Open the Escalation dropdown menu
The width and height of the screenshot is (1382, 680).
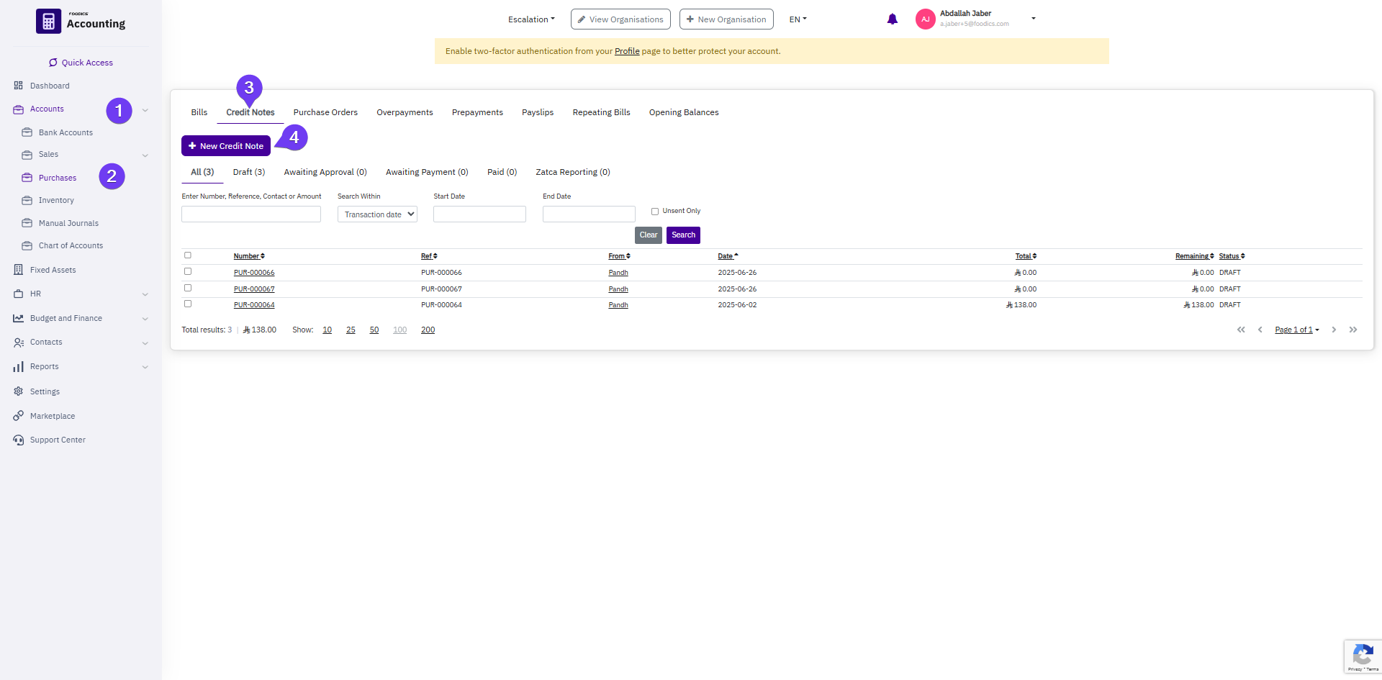pyautogui.click(x=531, y=19)
